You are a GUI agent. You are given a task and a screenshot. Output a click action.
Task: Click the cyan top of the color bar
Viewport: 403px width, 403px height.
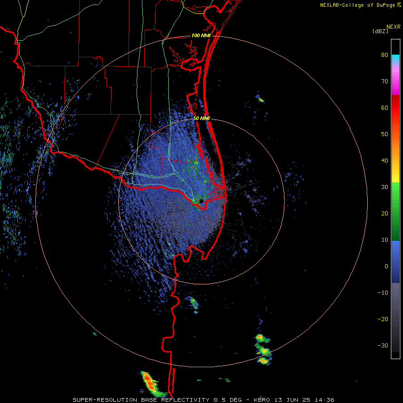tap(395, 59)
